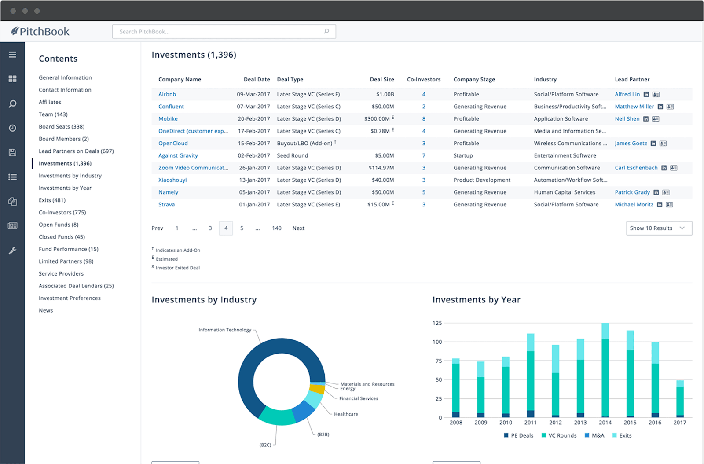The width and height of the screenshot is (704, 464).
Task: Open the Airbnb company link
Action: [x=167, y=94]
